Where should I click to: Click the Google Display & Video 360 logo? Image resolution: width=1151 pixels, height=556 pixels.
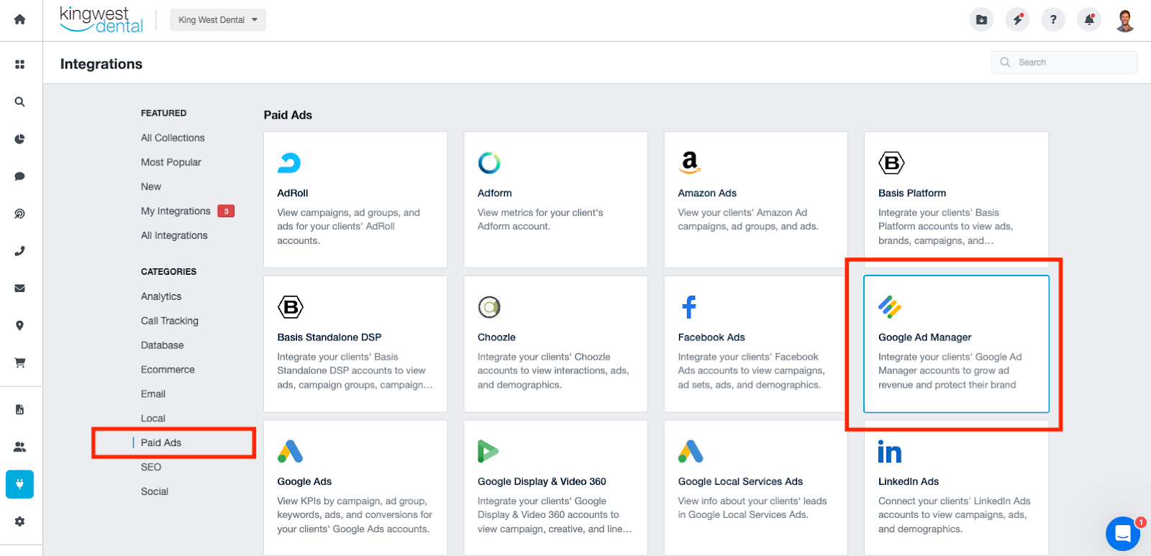click(x=488, y=452)
